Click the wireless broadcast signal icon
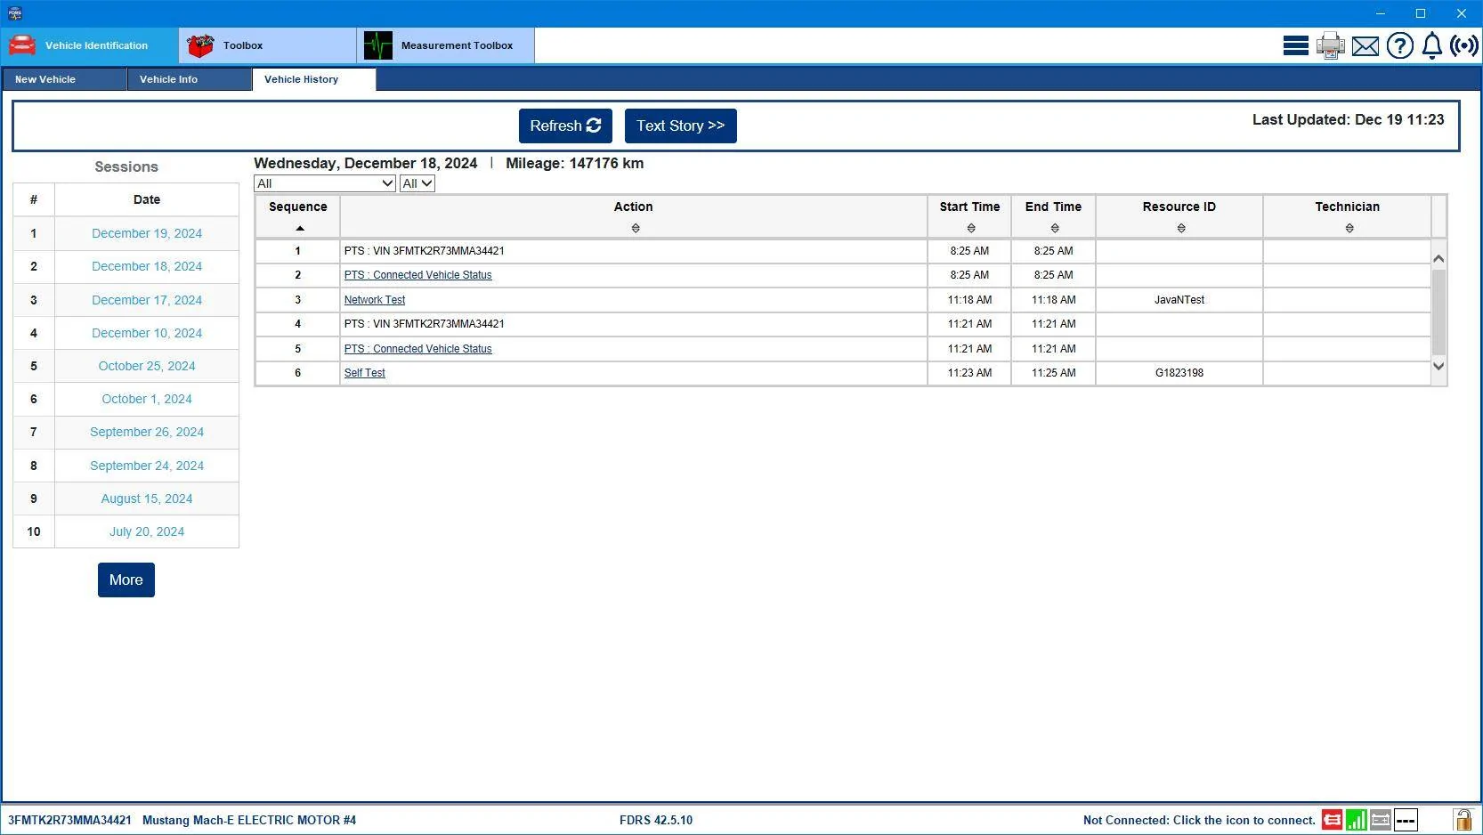This screenshot has height=835, width=1483. tap(1464, 45)
